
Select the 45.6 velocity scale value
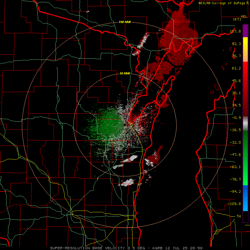[x=236, y=81]
